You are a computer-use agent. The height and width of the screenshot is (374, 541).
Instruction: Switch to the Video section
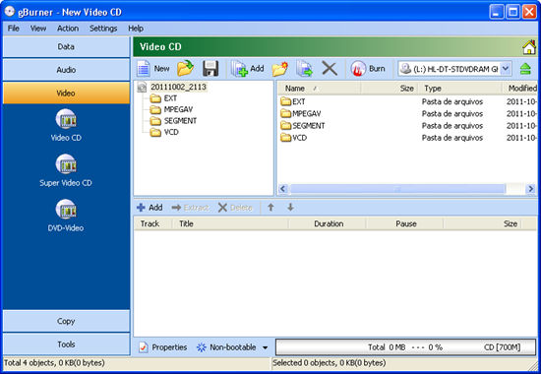tap(66, 93)
